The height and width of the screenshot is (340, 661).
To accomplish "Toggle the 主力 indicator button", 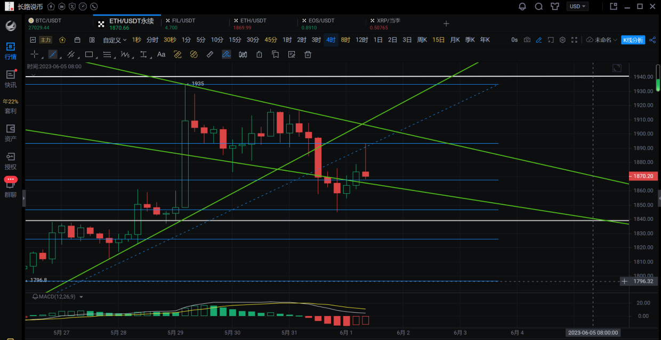I will 46,40.
